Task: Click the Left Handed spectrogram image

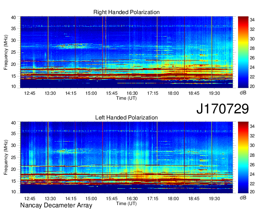Action: pyautogui.click(x=126, y=157)
